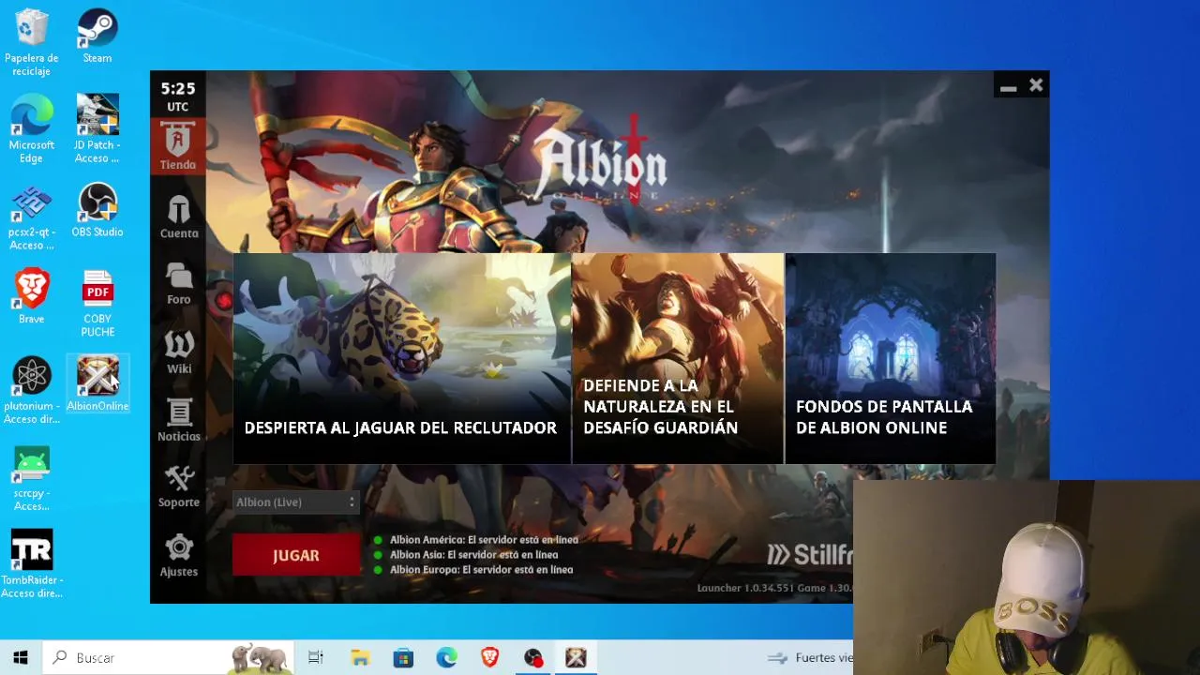Open the Fondos de Pantalla de Albion Online card
This screenshot has width=1200, height=675.
891,358
